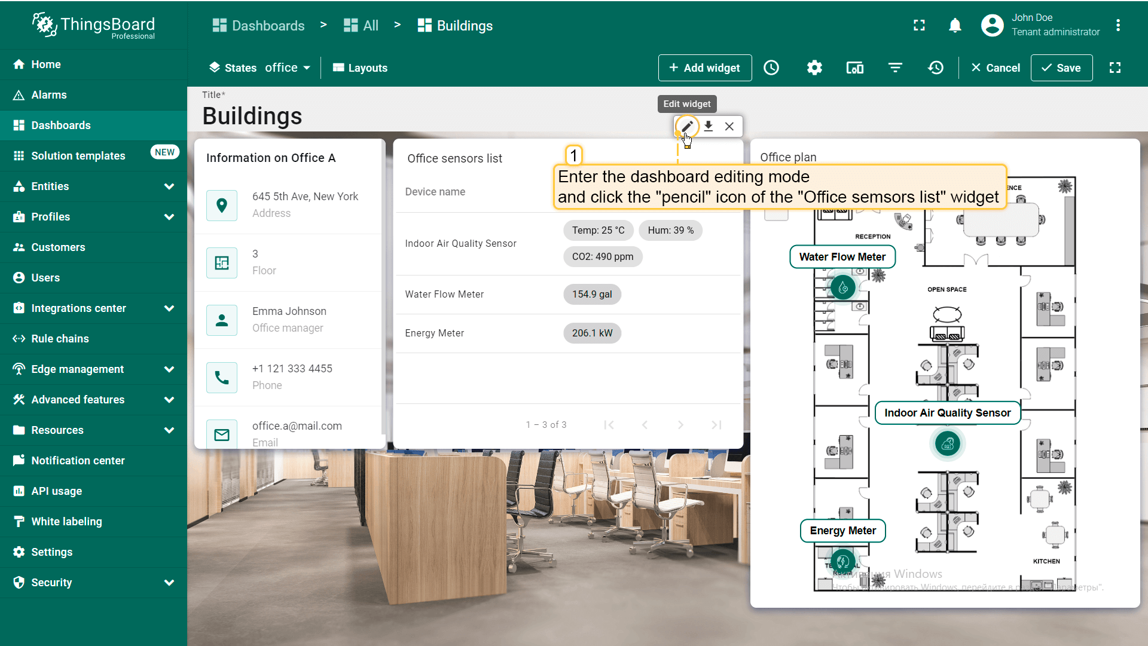1148x646 pixels.
Task: Open version control history icon
Action: tap(936, 68)
